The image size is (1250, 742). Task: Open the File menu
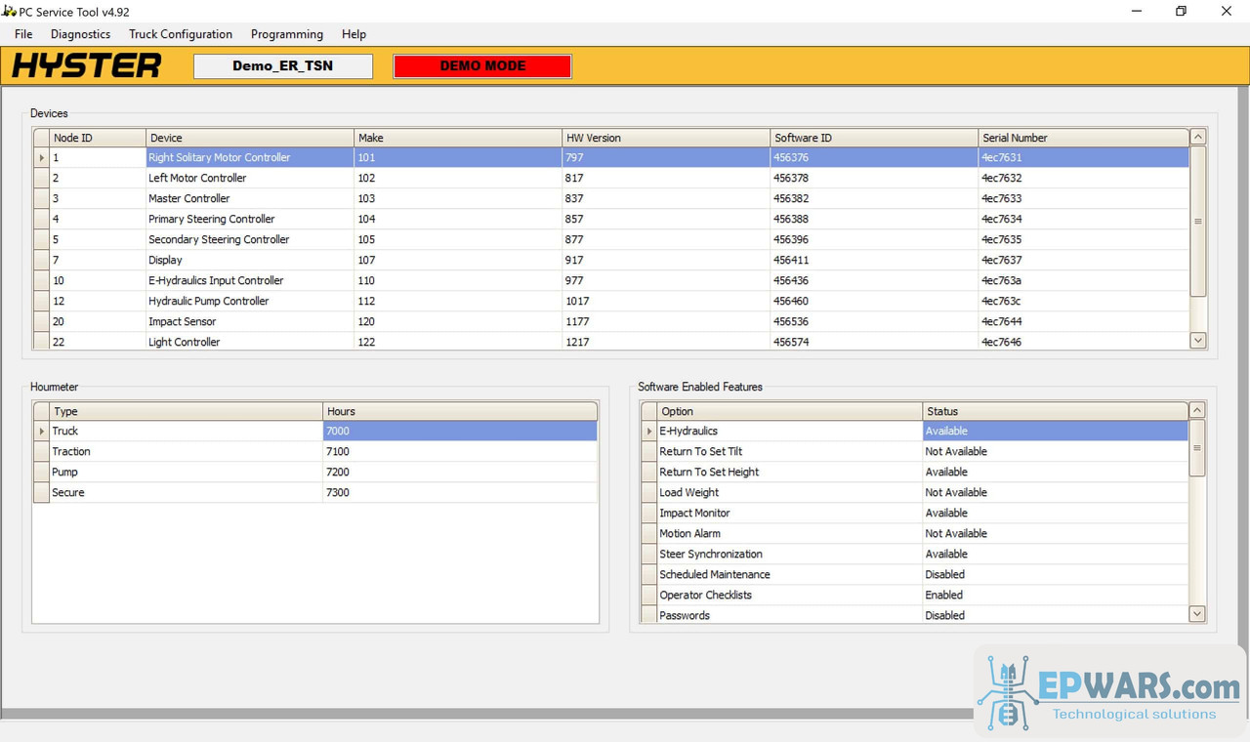(x=23, y=34)
